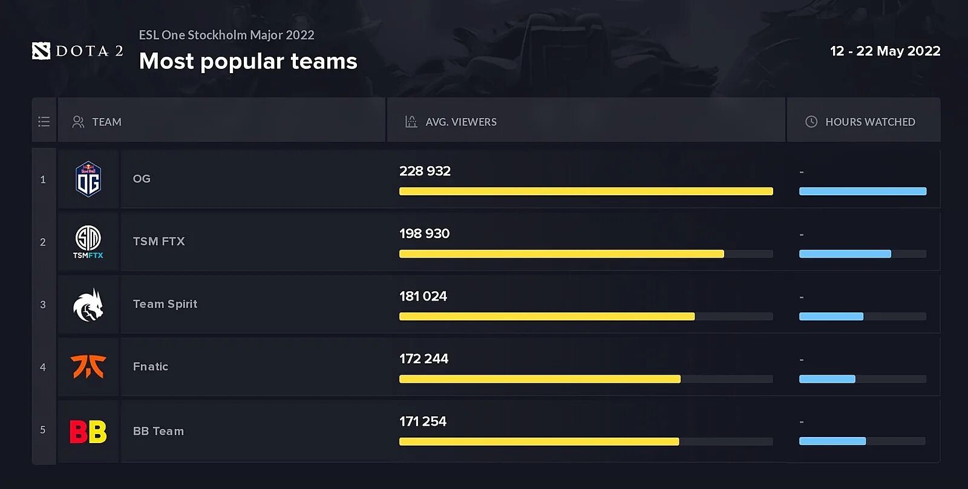This screenshot has height=489, width=968.
Task: Click TSM FTX's blue hours watched bar
Action: 845,254
